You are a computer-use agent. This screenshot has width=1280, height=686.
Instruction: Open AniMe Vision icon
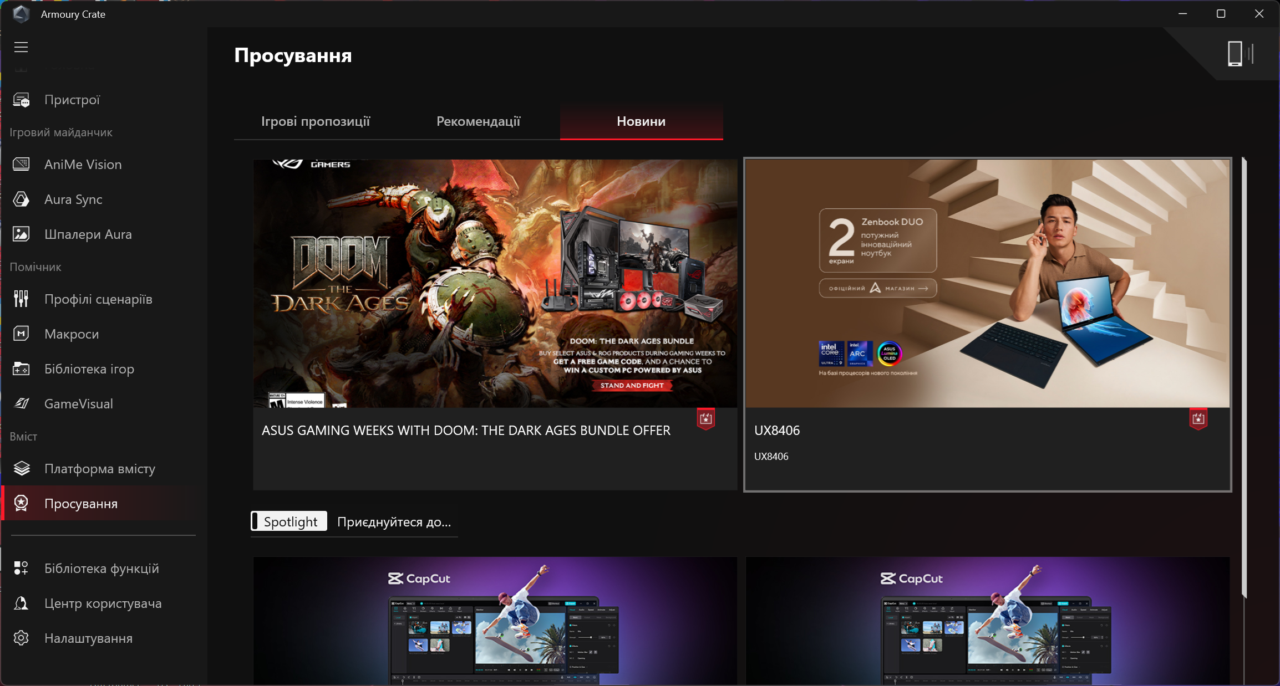[21, 165]
